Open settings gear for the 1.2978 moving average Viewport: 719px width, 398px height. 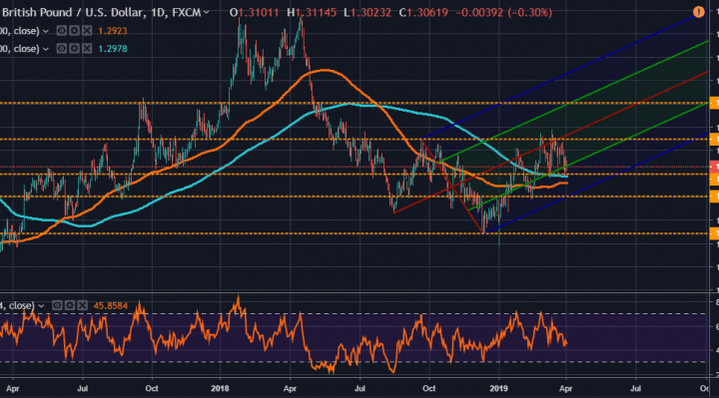tap(74, 49)
